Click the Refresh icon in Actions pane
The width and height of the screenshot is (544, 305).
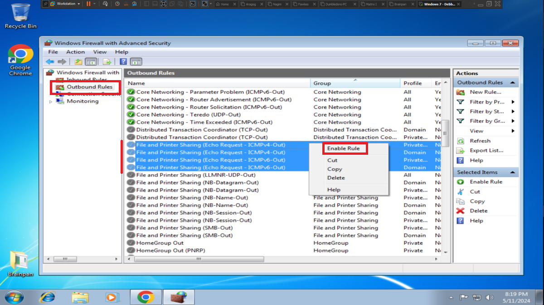click(x=461, y=141)
